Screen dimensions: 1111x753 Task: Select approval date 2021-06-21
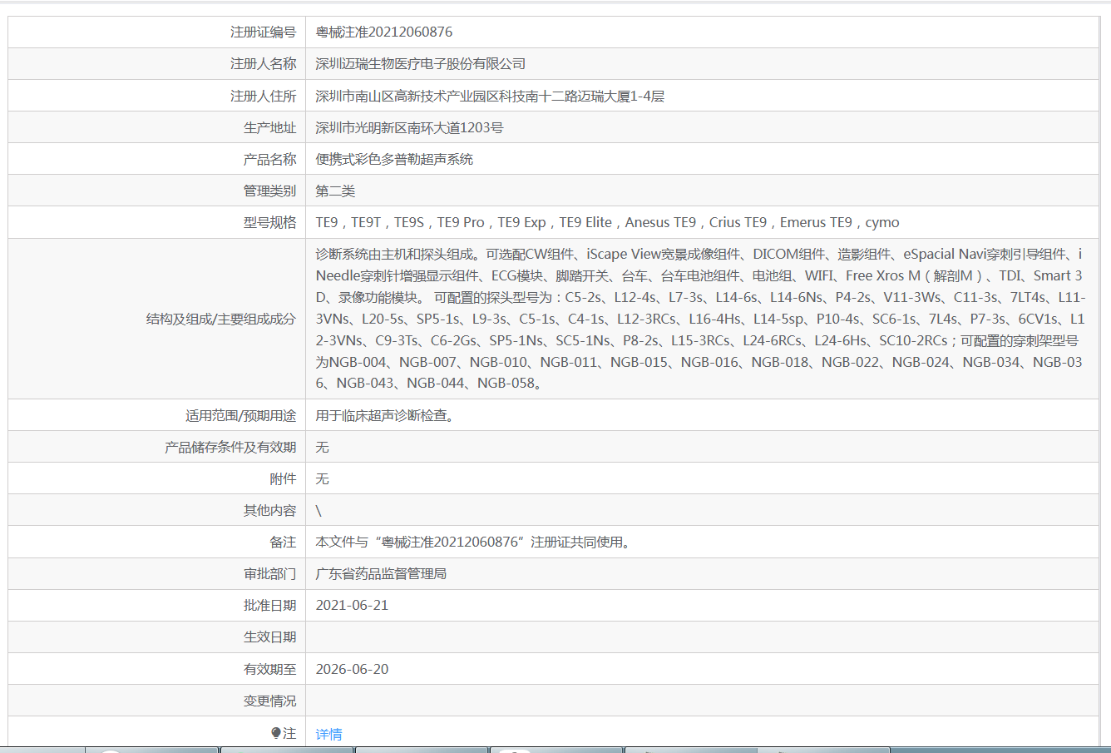(352, 605)
